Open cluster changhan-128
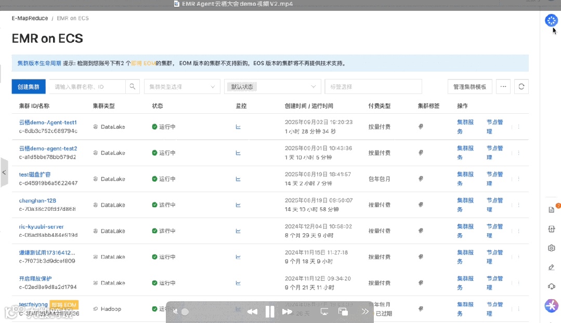This screenshot has height=323, width=561. 37,200
